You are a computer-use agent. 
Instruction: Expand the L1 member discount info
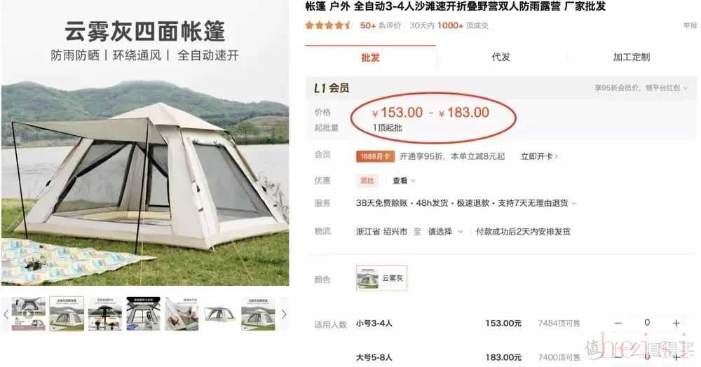tap(641, 88)
